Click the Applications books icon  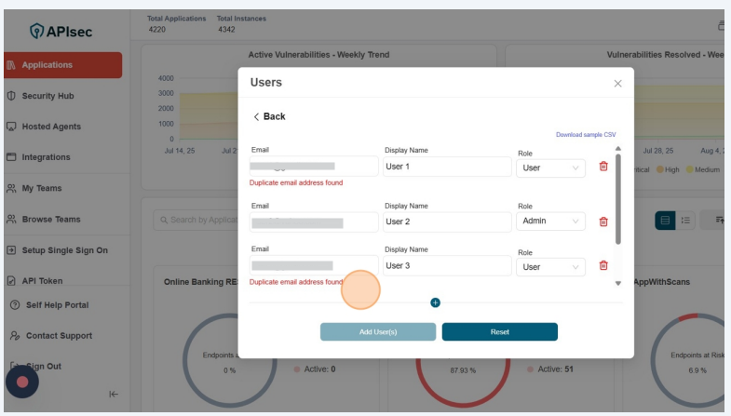pyautogui.click(x=12, y=65)
